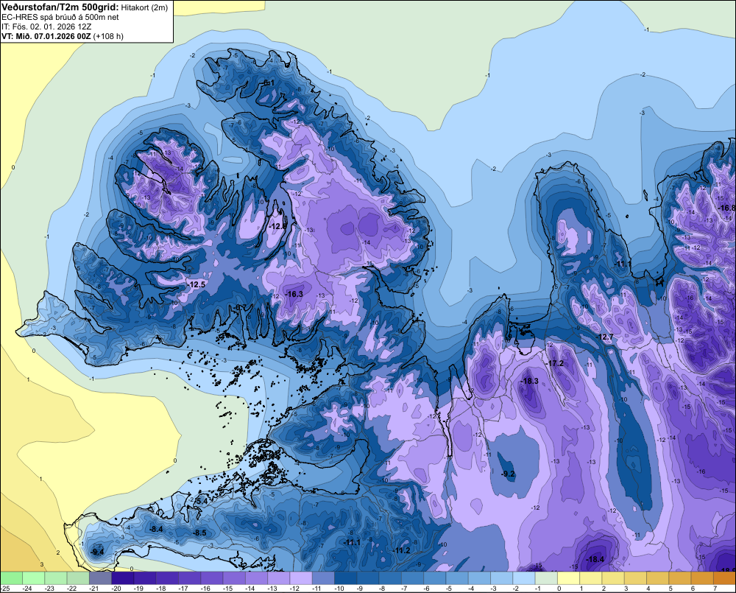Click the Veðurstofan/T2m 500grid title

pyautogui.click(x=60, y=7)
